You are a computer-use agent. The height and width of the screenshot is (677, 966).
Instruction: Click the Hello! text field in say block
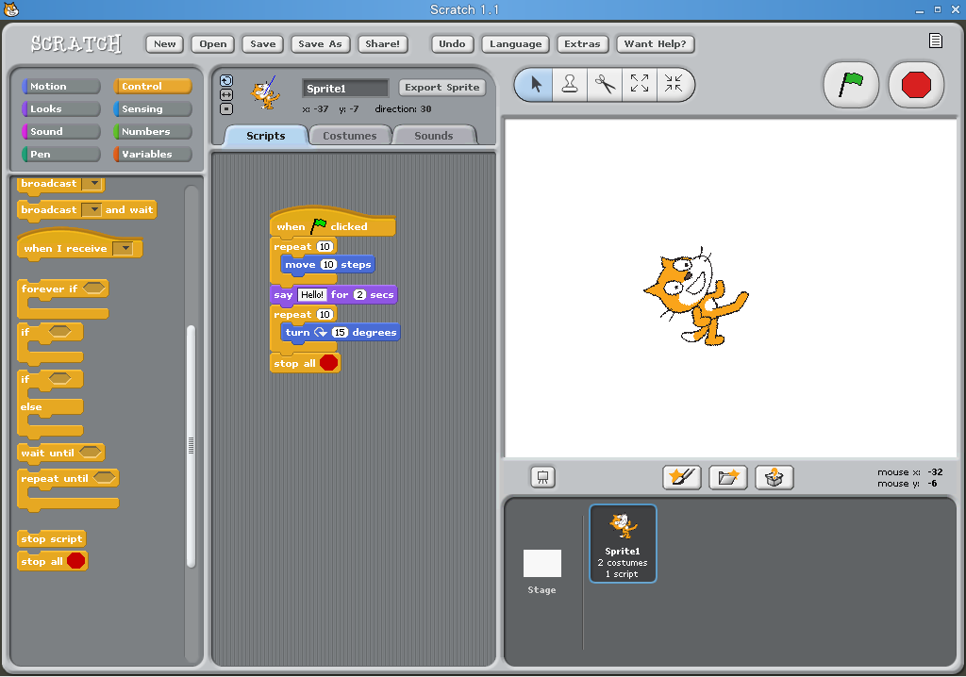311,295
